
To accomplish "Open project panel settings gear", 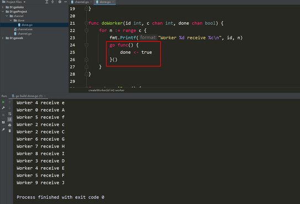I will coord(60,2).
